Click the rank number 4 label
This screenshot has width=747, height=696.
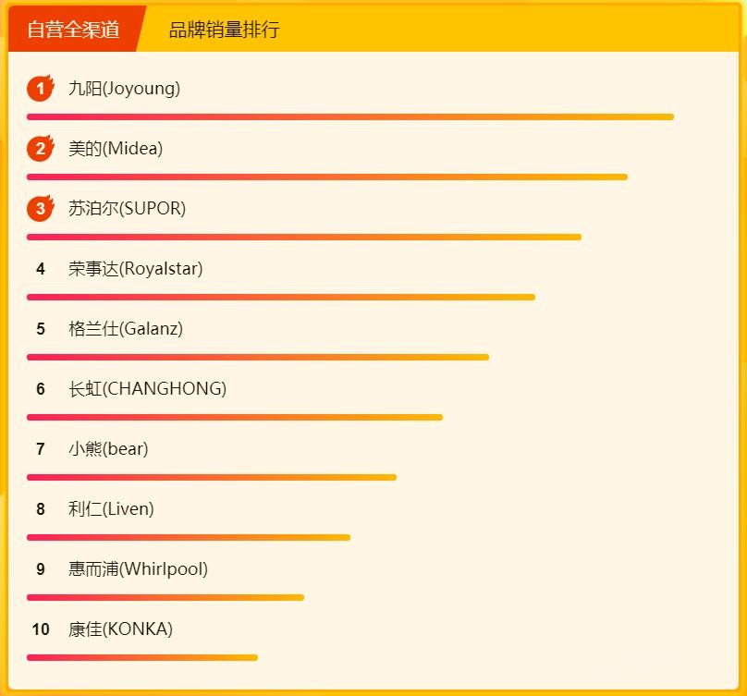coord(41,269)
